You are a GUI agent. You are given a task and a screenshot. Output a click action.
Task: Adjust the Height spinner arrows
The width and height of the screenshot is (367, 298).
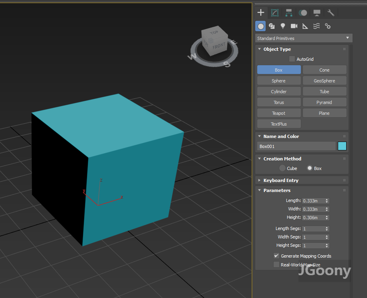[327, 217]
